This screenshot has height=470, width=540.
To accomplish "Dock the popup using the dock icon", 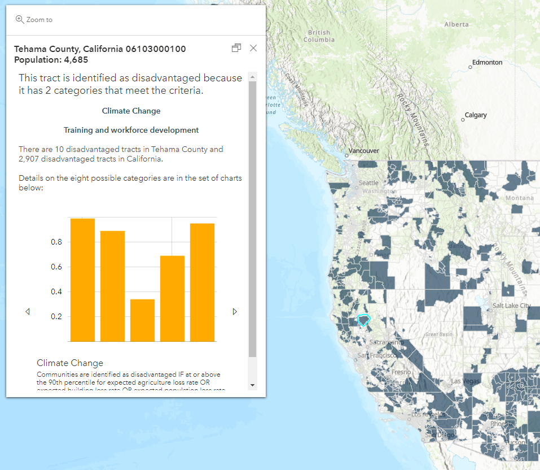I will point(236,48).
